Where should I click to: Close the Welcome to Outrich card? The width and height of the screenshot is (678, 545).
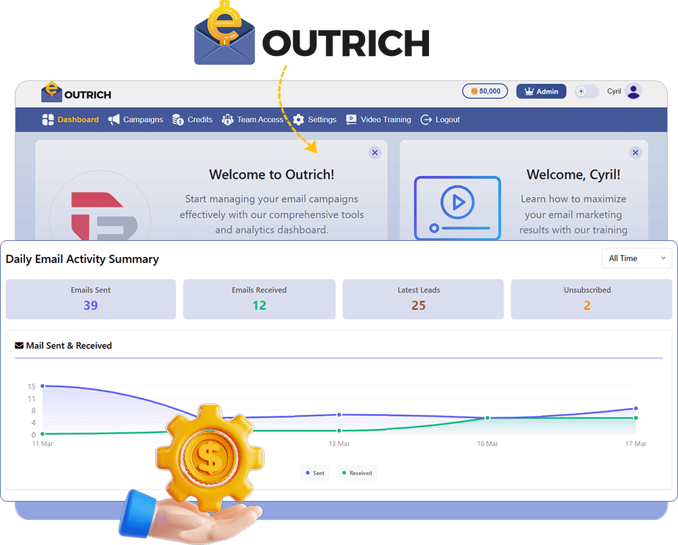pos(375,152)
